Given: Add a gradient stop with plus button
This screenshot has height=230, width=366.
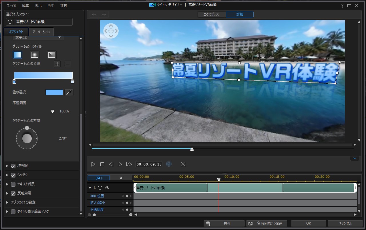Looking at the screenshot, I should pyautogui.click(x=57, y=64).
